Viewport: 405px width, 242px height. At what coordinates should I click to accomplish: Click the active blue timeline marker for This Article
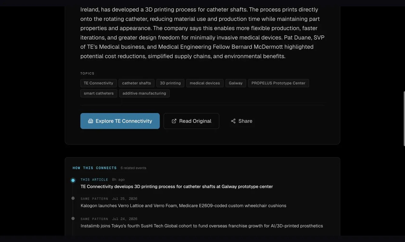73,180
